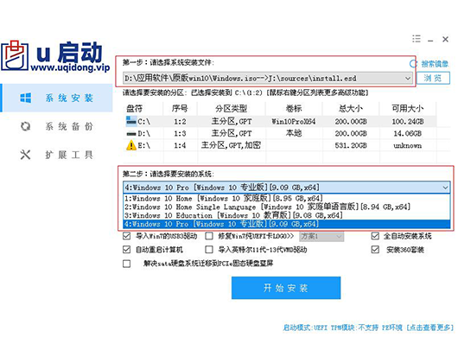The height and width of the screenshot is (363, 458).
Task: Uncheck 安装360套装 checkbox
Action: (375, 250)
